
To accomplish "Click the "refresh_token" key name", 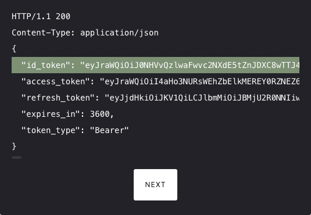I will [x=58, y=98].
